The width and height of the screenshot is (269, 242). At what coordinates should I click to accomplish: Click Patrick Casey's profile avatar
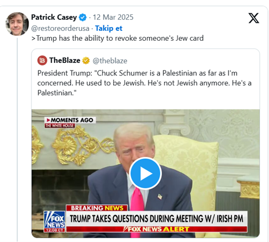[17, 24]
